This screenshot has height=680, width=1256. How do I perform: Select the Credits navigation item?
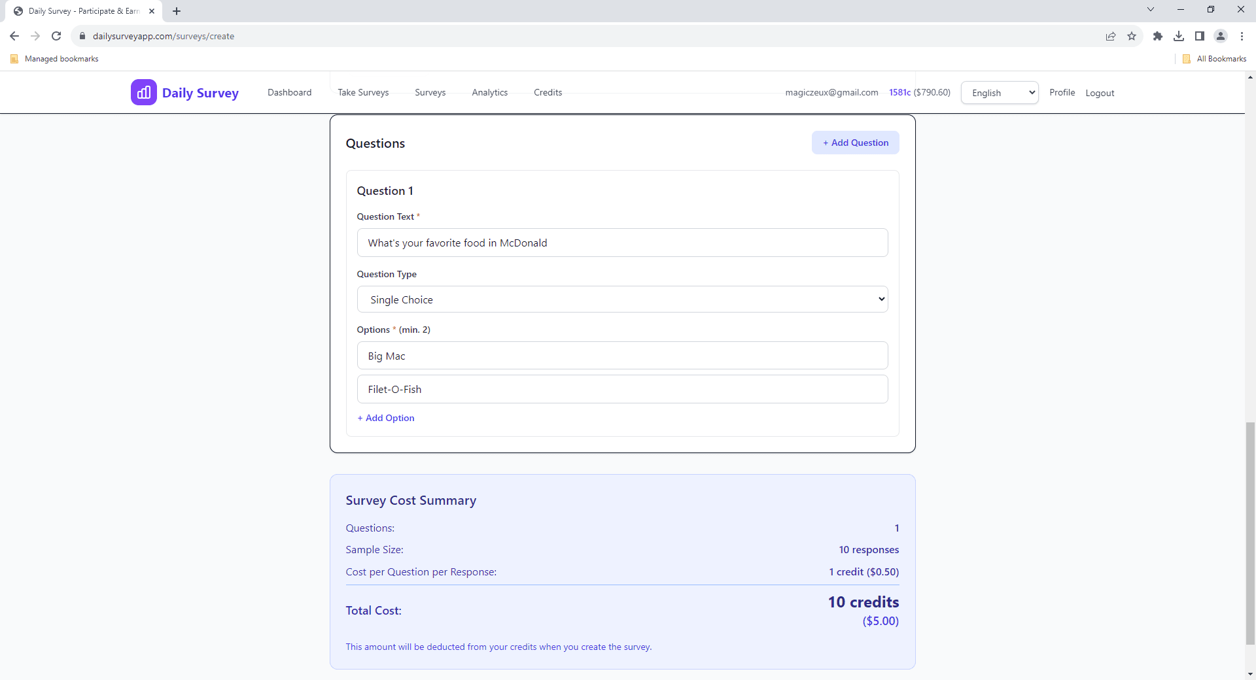point(548,92)
